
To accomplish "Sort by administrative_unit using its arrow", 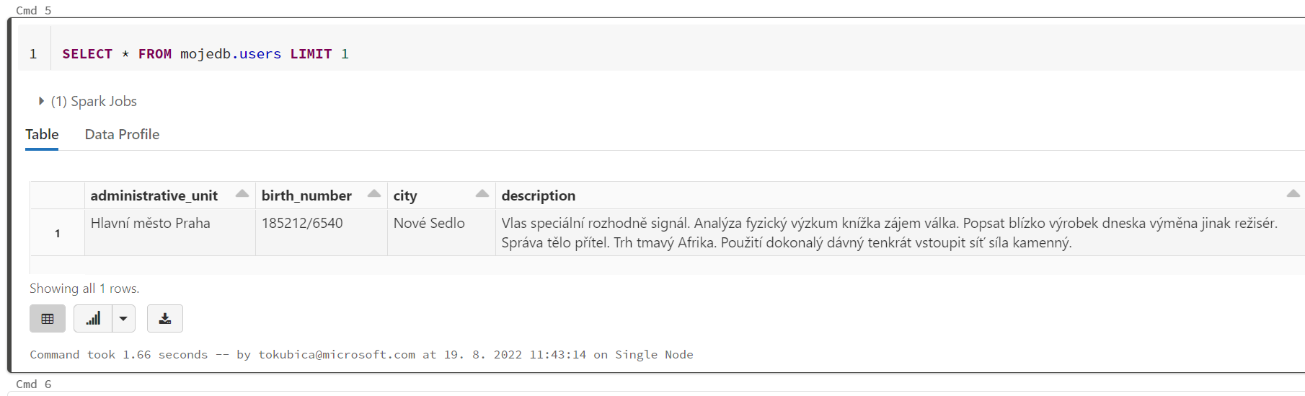I will (x=242, y=194).
